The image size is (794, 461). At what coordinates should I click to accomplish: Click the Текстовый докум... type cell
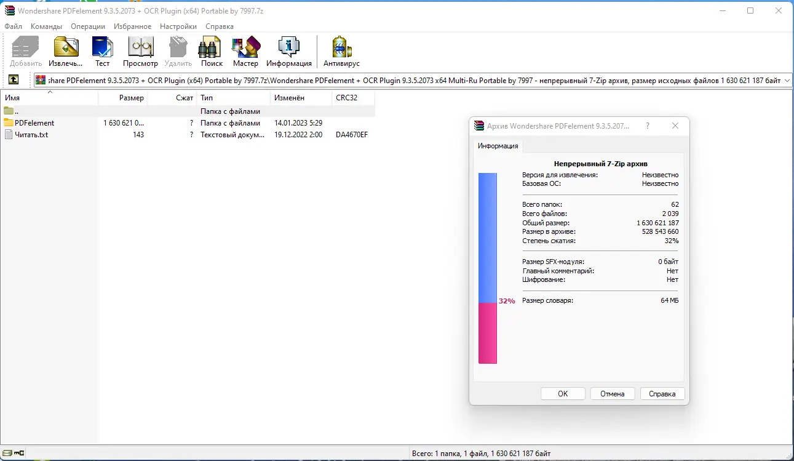point(233,135)
